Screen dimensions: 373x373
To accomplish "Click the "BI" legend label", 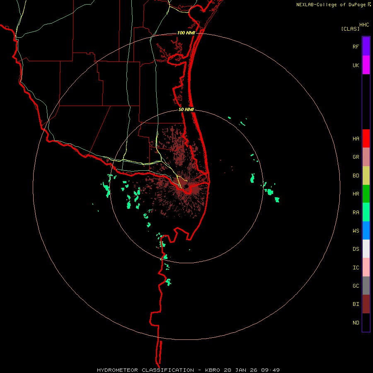I will 356,304.
